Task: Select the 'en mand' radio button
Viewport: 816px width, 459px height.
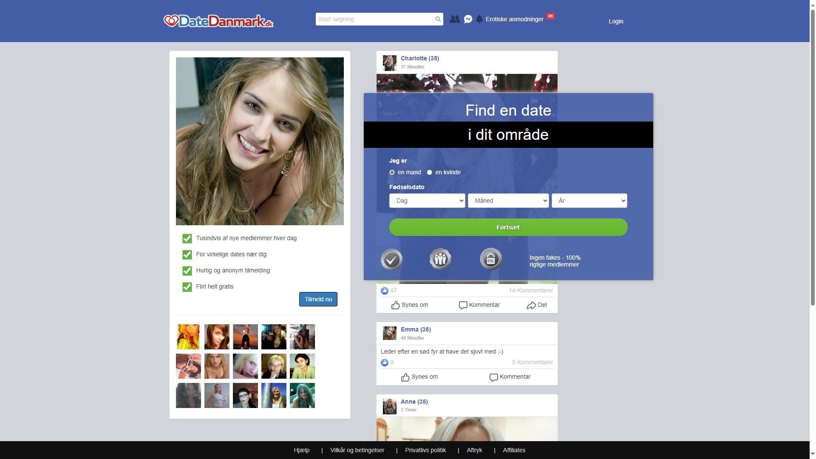Action: tap(392, 173)
